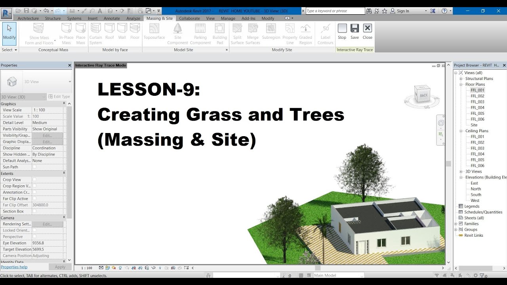Click the Split Surface tool

[x=237, y=34]
